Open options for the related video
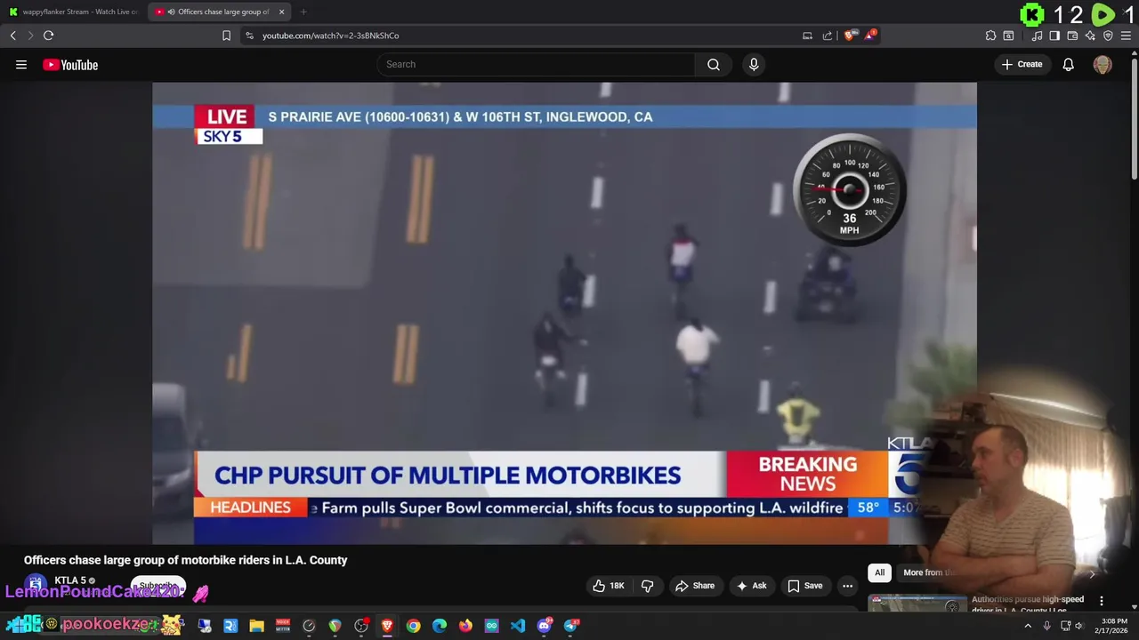 click(1102, 601)
